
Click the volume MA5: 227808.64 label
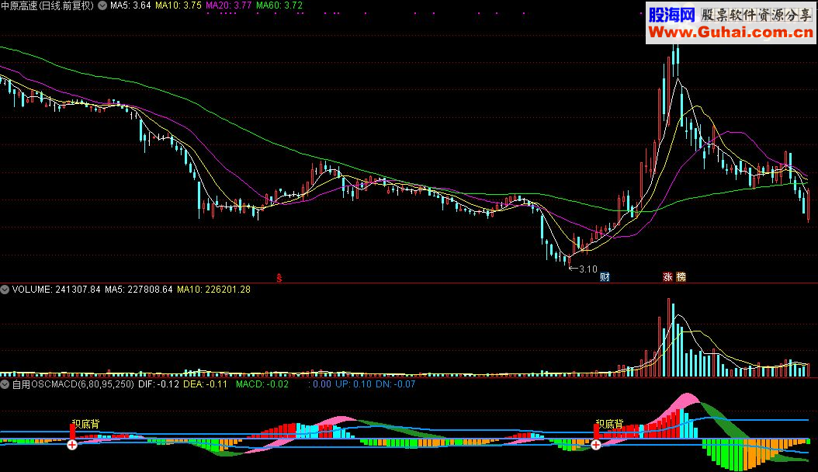pos(138,290)
